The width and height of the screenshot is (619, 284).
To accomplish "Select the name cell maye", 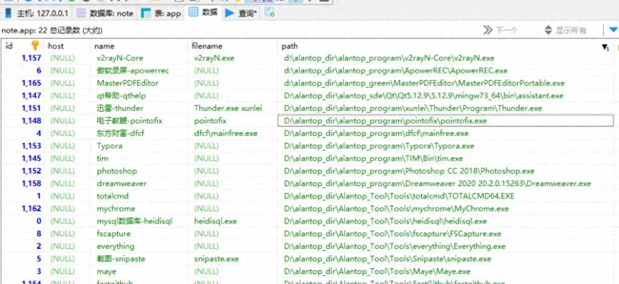I will 107,271.
